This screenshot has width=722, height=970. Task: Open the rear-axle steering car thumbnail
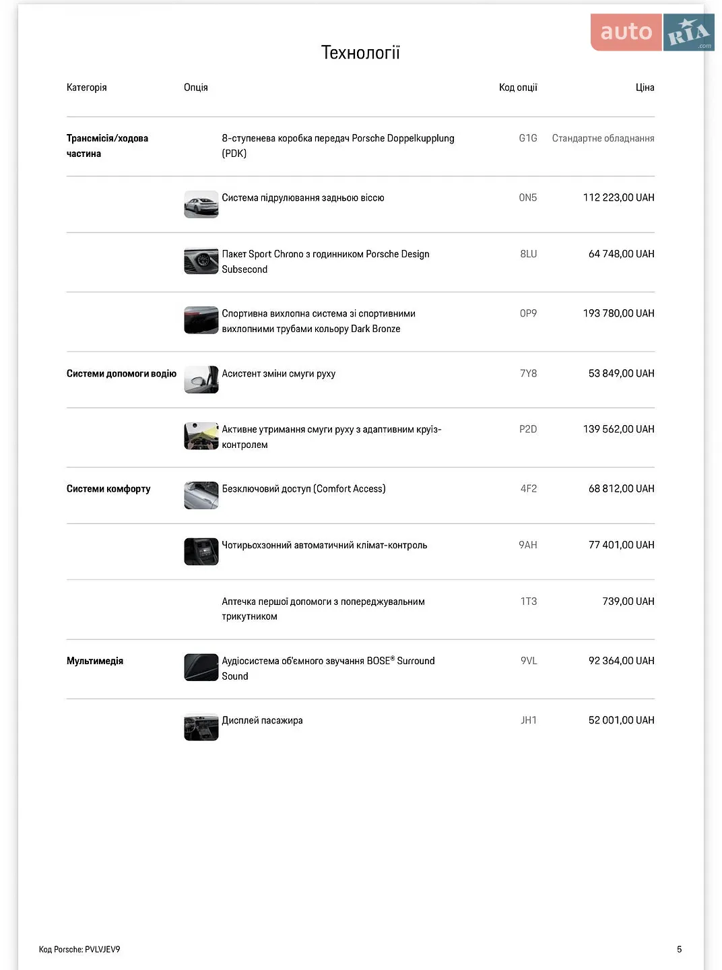[x=201, y=205]
